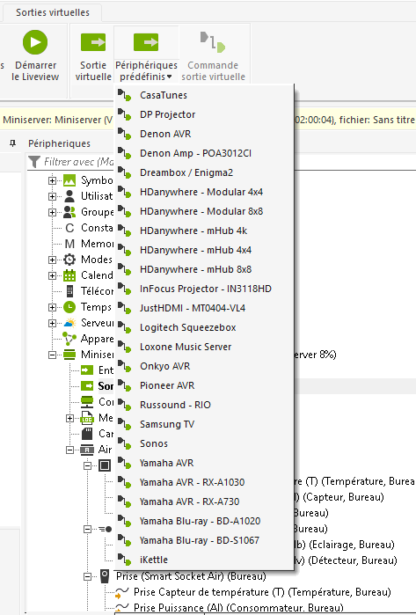Screen dimensions: 416x615
Task: Switch to Sorties virtuelles tab
Action: pyautogui.click(x=53, y=12)
